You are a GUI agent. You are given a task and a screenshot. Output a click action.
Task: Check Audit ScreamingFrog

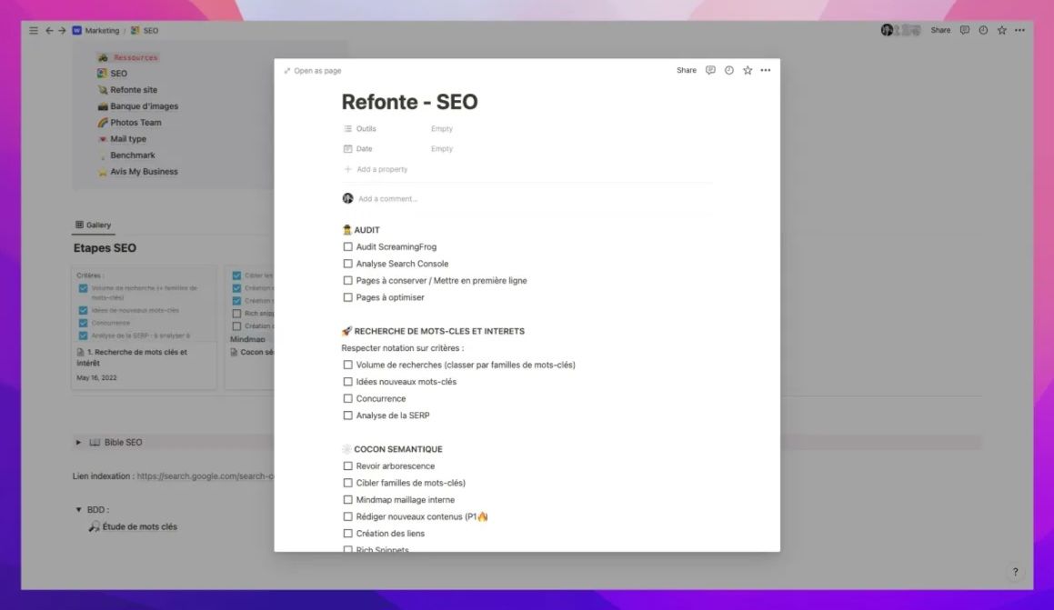pyautogui.click(x=347, y=246)
